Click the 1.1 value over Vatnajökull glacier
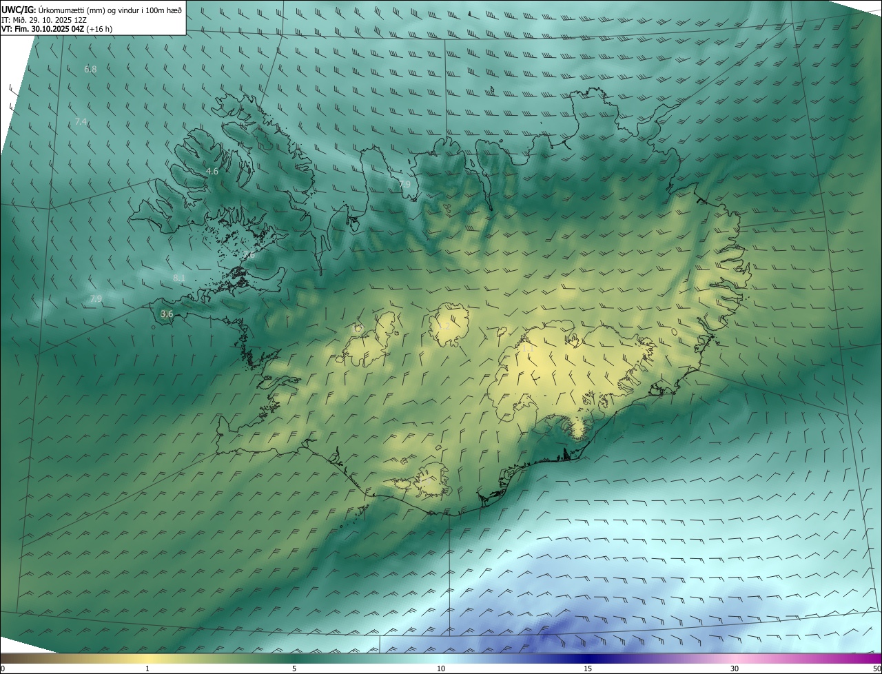 528,349
